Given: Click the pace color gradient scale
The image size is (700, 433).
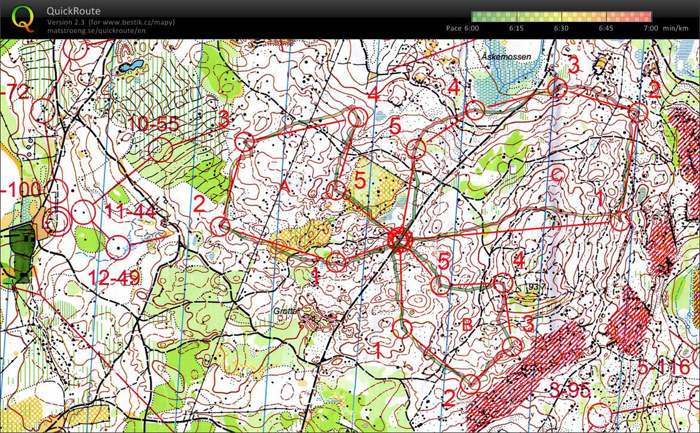Looking at the screenshot, I should click(x=561, y=17).
